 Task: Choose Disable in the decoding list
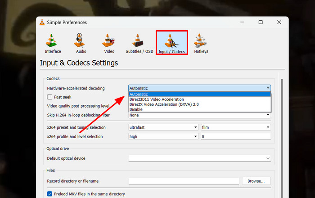click(x=200, y=109)
